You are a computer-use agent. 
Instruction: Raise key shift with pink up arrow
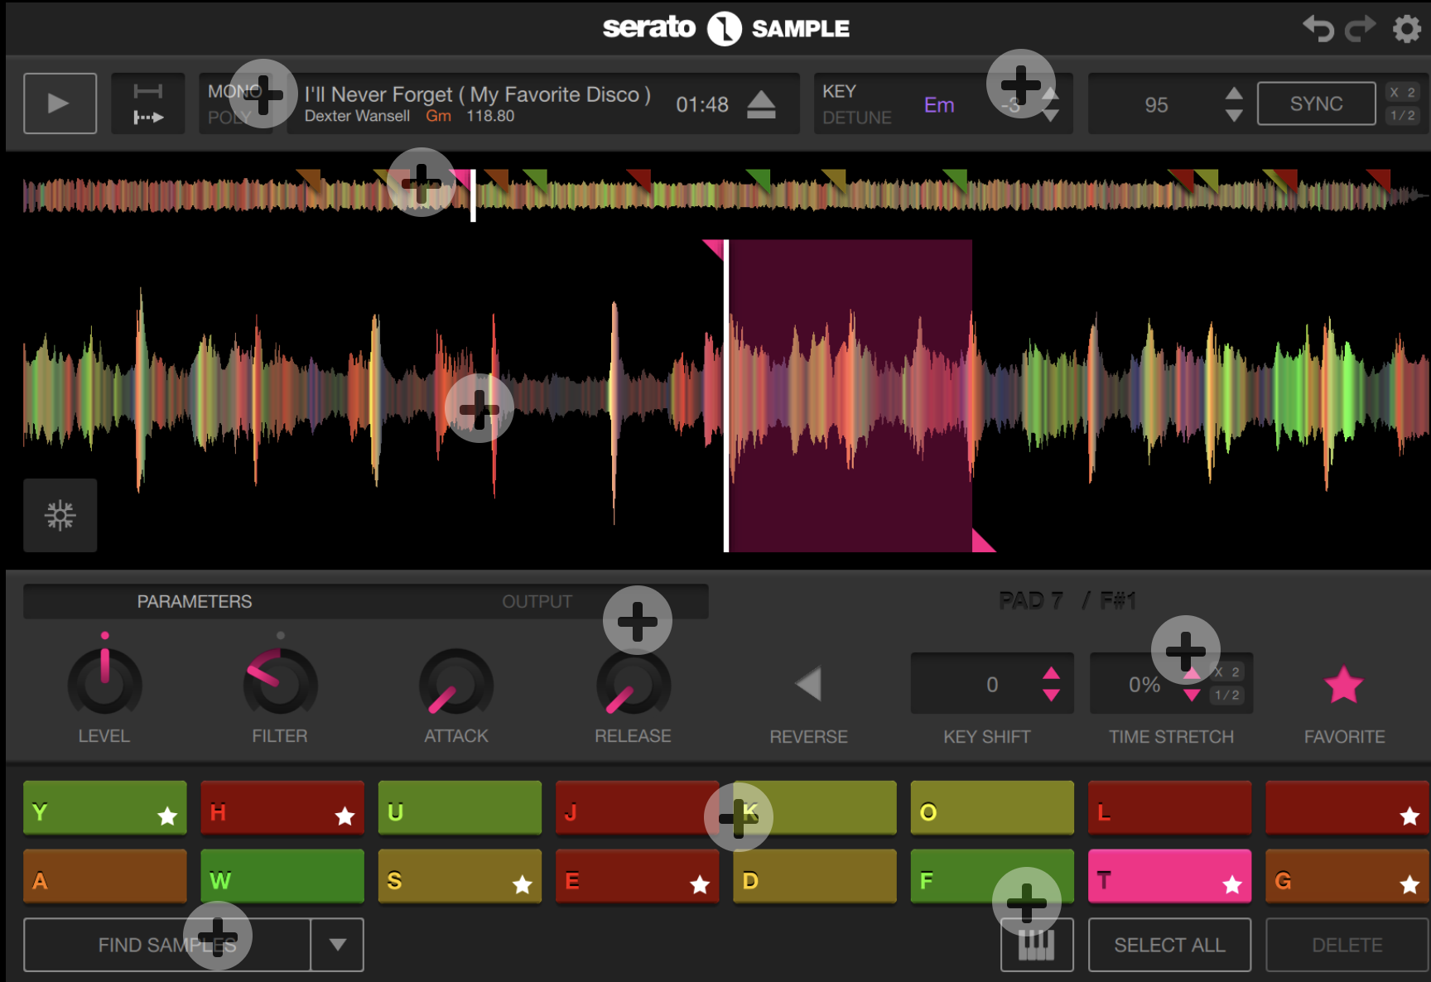1051,672
